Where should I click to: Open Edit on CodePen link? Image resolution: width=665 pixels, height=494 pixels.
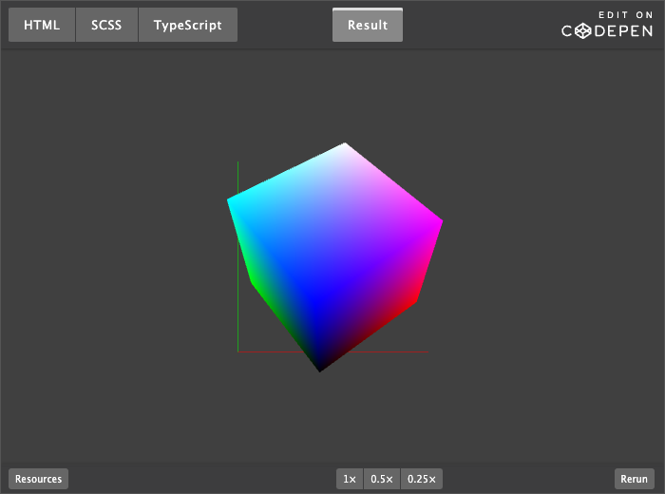pyautogui.click(x=607, y=25)
